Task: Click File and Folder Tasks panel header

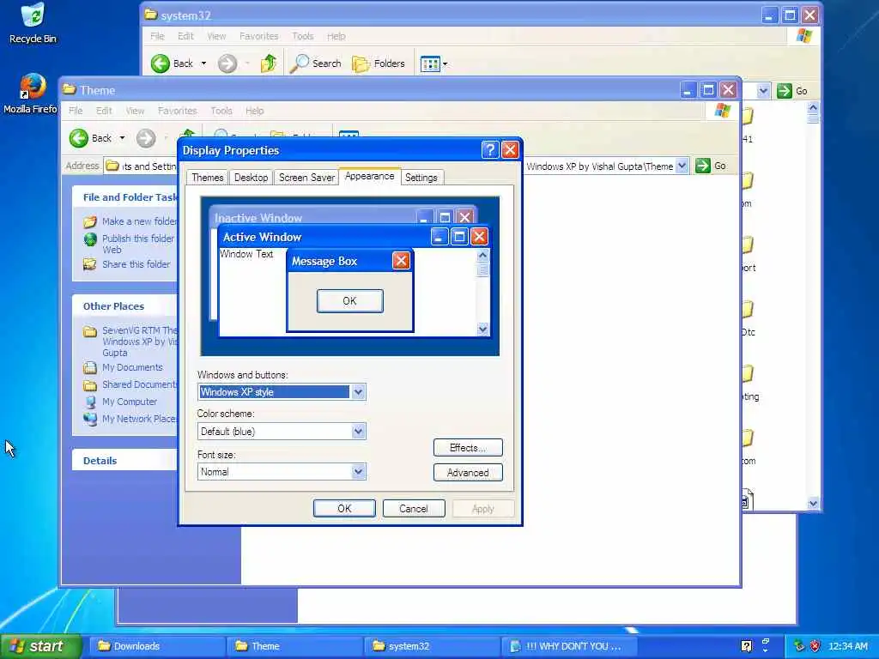Action: [125, 197]
